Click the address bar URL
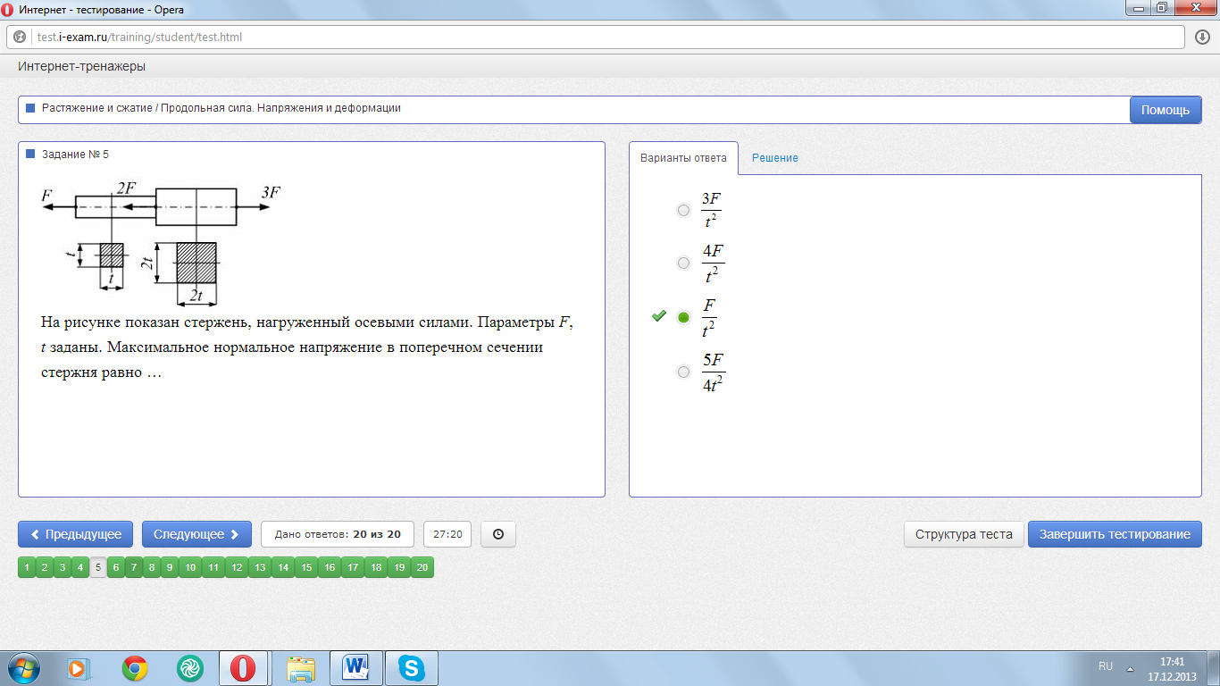Viewport: 1220px width, 686px height. click(x=139, y=38)
